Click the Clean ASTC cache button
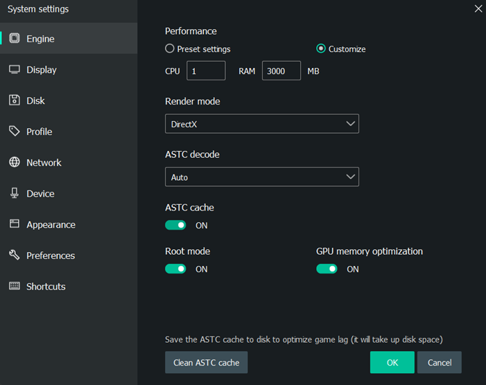The image size is (486, 385). pyautogui.click(x=206, y=362)
